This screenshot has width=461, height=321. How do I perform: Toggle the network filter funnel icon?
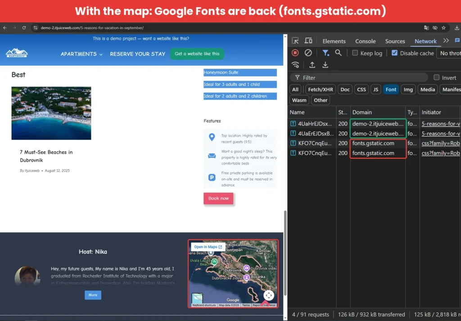click(325, 53)
